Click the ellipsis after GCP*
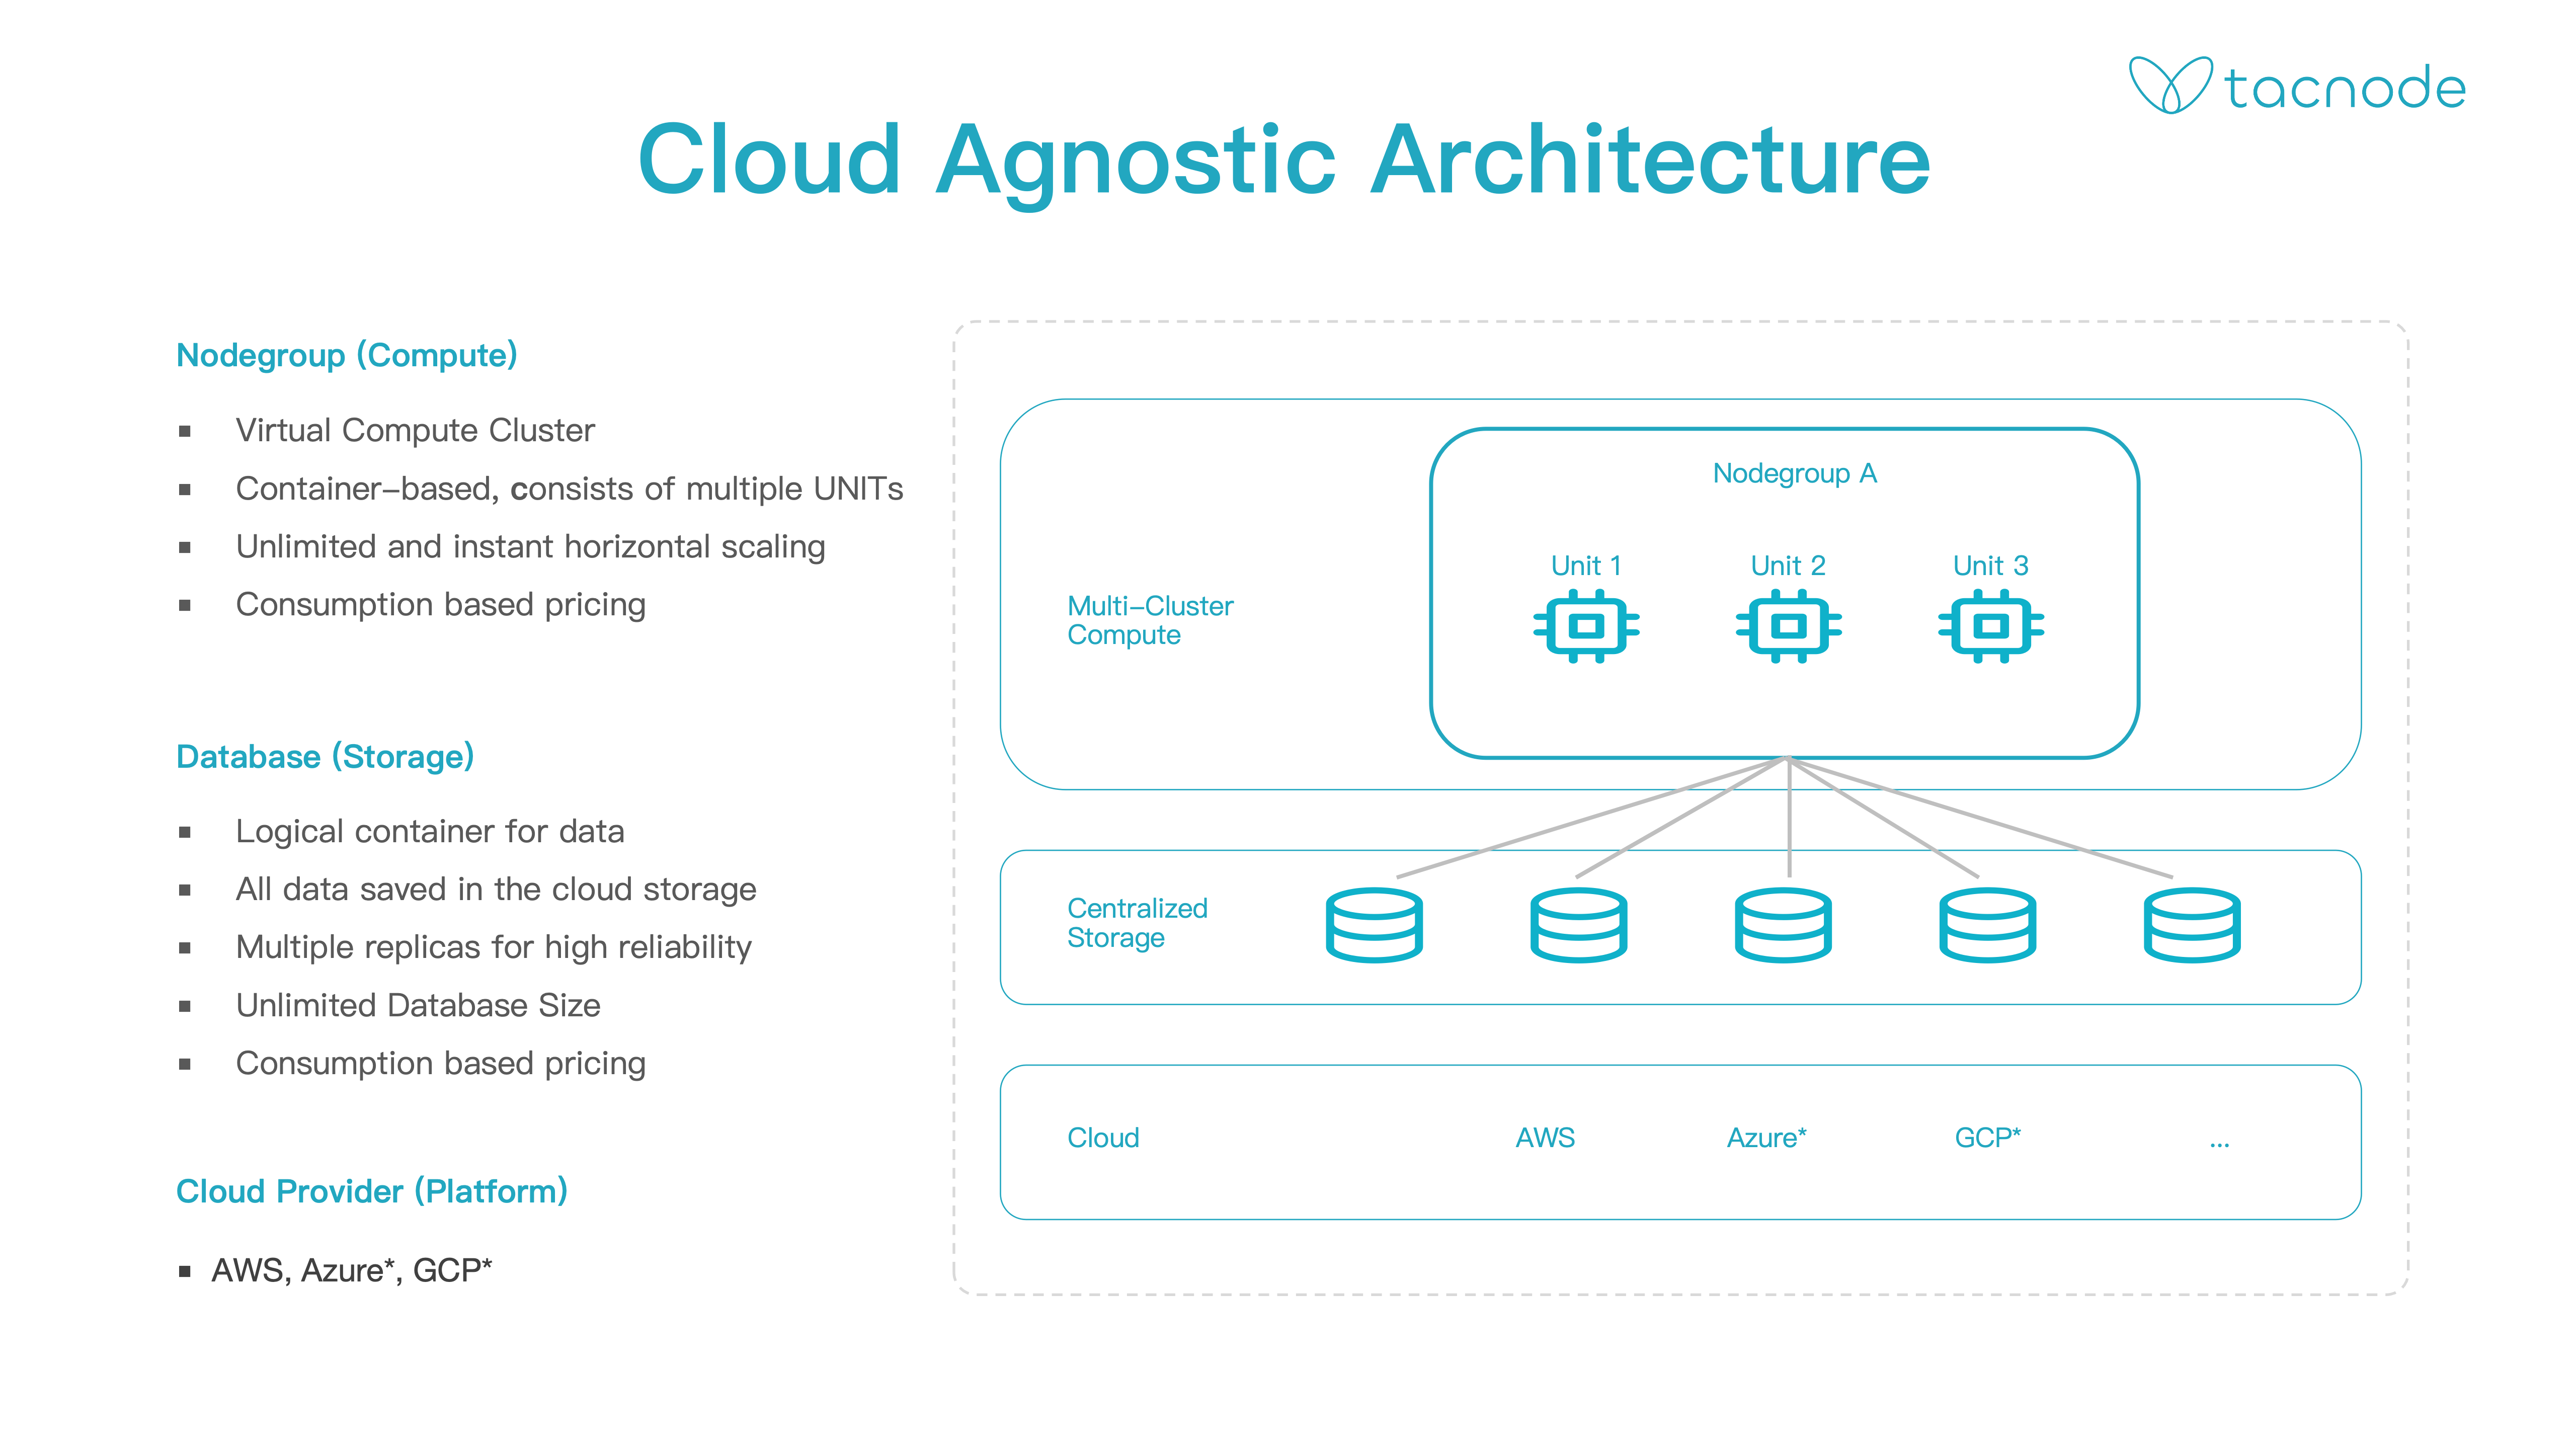Screen dimensions: 2576x1449 click(x=2220, y=1144)
